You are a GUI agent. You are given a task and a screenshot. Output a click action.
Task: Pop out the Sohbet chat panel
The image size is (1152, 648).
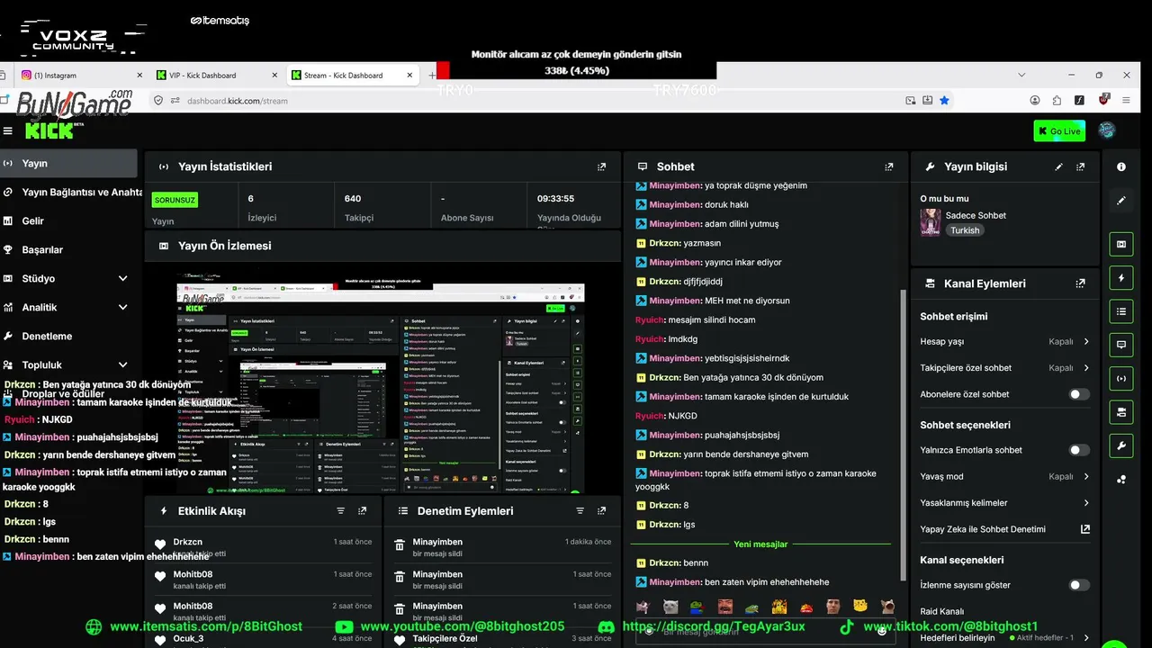(x=889, y=166)
